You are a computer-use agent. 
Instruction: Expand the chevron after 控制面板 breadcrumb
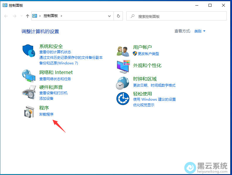61,16
